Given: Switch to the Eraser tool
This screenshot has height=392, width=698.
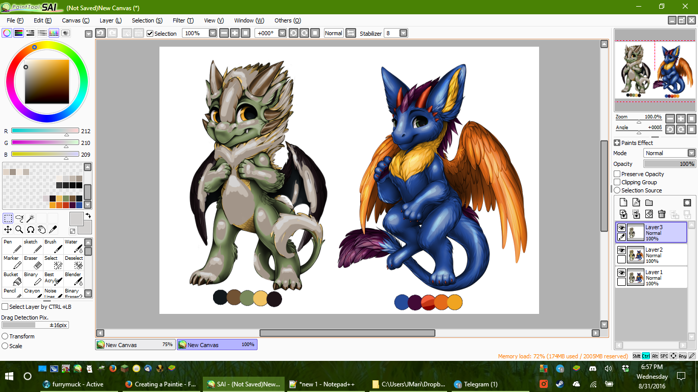Looking at the screenshot, I should coord(32,262).
